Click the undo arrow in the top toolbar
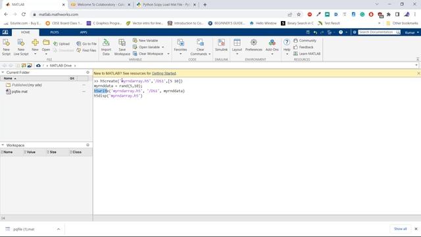Screen dimensions: 421x237 pyautogui.click(x=315, y=32)
